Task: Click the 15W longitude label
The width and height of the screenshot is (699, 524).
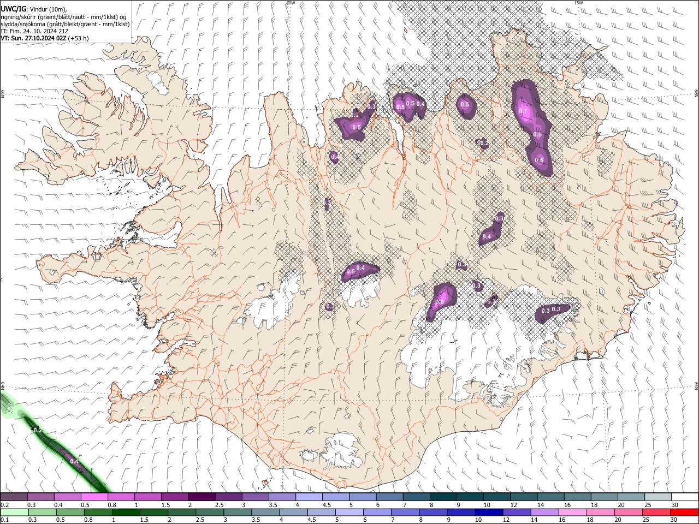Action: click(578, 3)
